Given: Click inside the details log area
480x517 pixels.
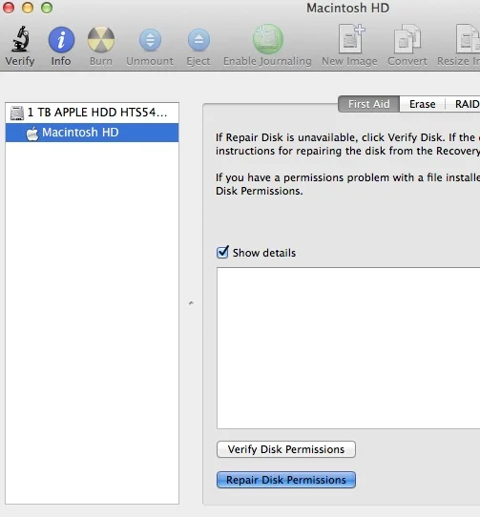Looking at the screenshot, I should pyautogui.click(x=348, y=348).
